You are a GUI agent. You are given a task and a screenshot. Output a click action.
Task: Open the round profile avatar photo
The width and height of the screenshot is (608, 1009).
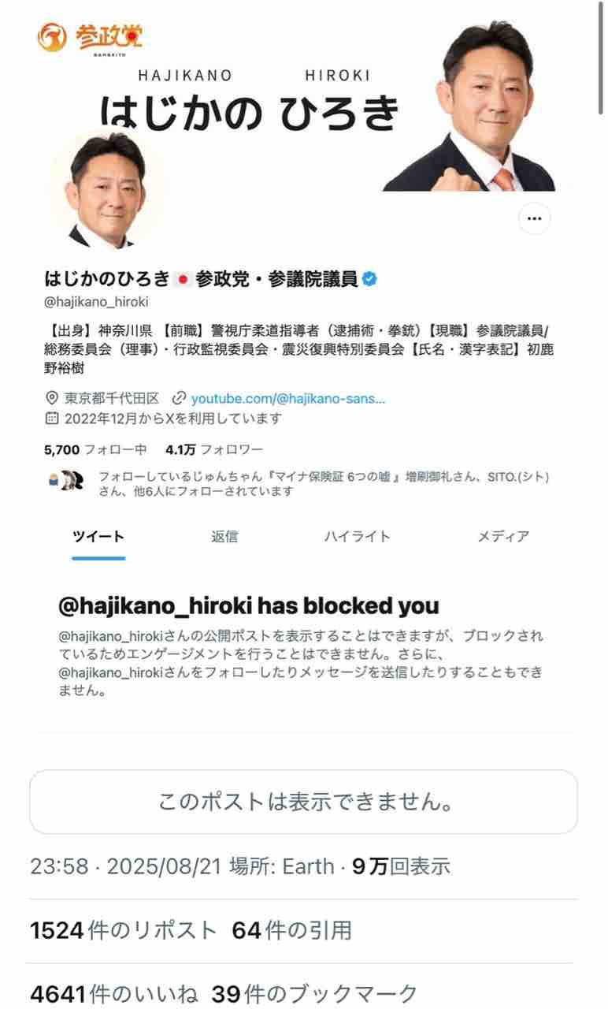coord(107,188)
